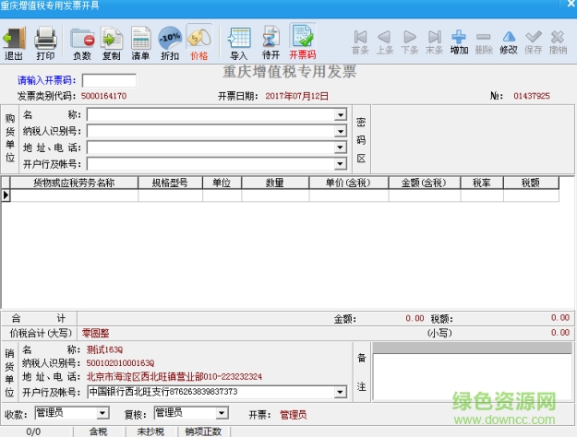Image resolution: width=577 pixels, height=437 pixels.
Task: Click the 货物或应税劳务名称 column header
Action: [x=74, y=183]
